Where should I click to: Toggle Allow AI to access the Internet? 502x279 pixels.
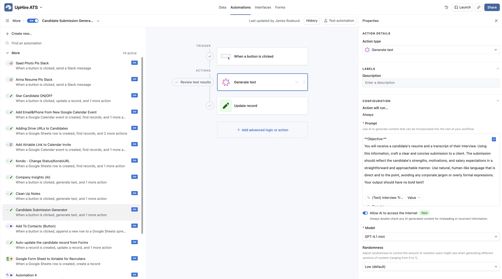(x=365, y=213)
